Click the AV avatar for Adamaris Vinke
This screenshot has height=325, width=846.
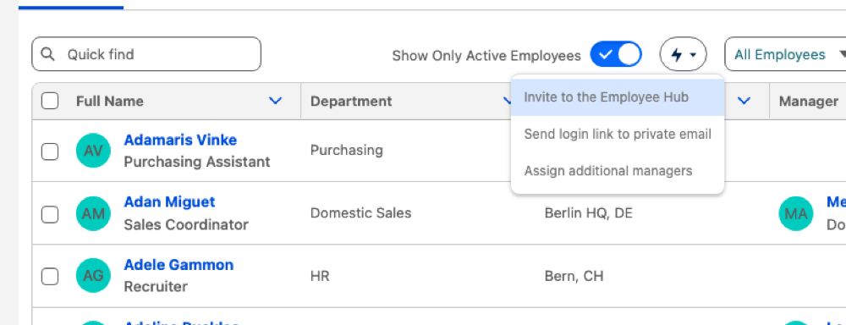tap(93, 151)
